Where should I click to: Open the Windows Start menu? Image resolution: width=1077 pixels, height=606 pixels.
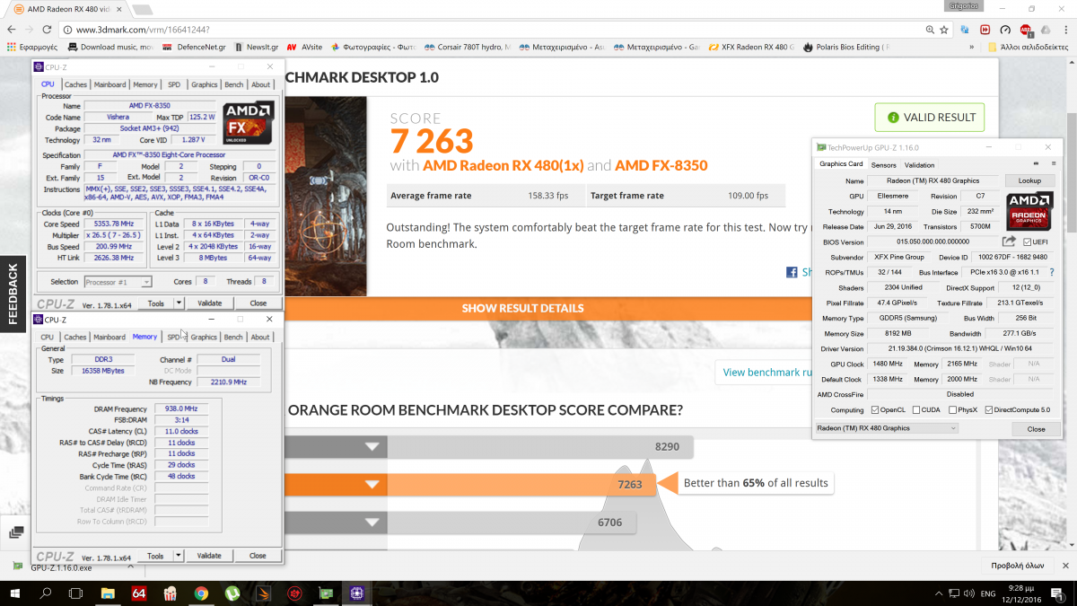click(x=16, y=593)
